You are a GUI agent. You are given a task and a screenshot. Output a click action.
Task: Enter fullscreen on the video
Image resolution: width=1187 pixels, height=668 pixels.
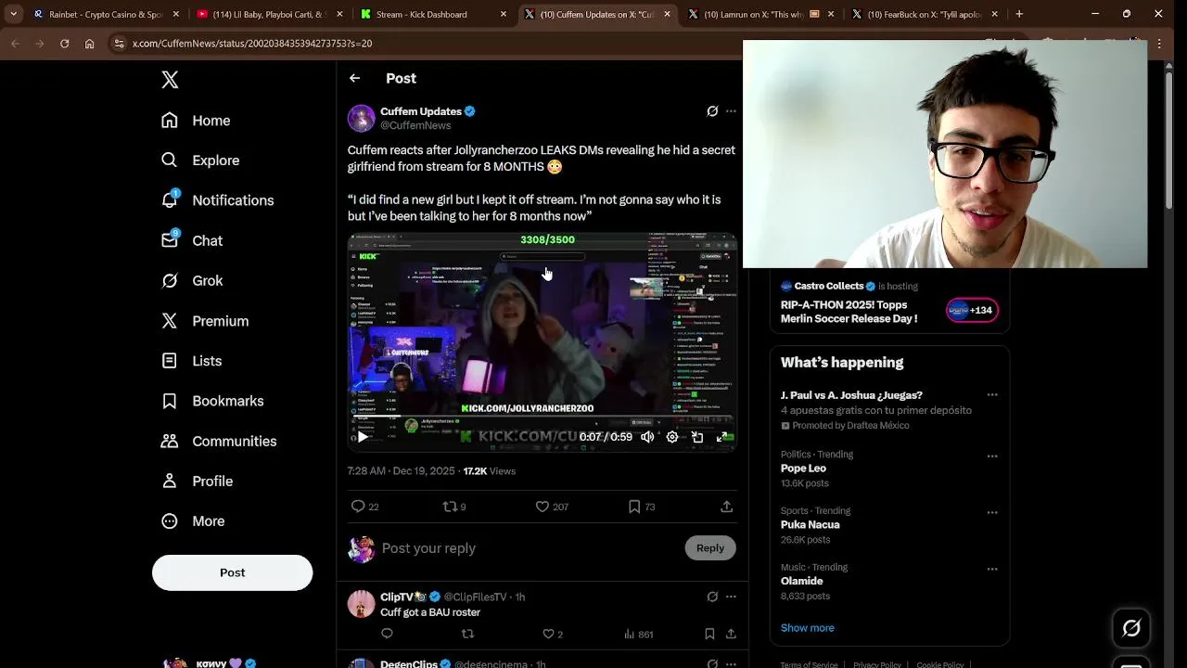(x=722, y=437)
